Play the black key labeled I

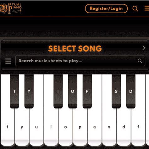click(x=58, y=91)
